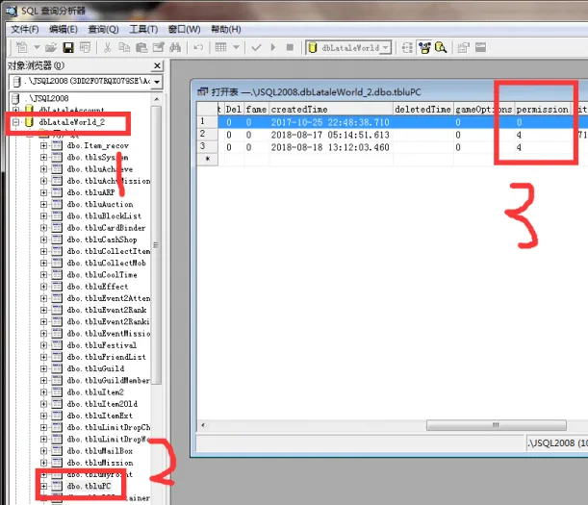Open the dbLataleWorld database combo box

click(x=349, y=47)
